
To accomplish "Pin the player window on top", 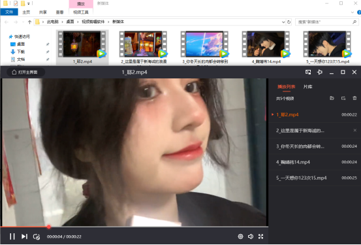I will (x=320, y=72).
